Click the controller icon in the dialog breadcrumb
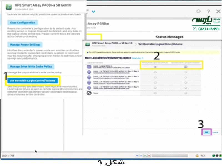222x166 pixels. pyautogui.click(x=88, y=44)
